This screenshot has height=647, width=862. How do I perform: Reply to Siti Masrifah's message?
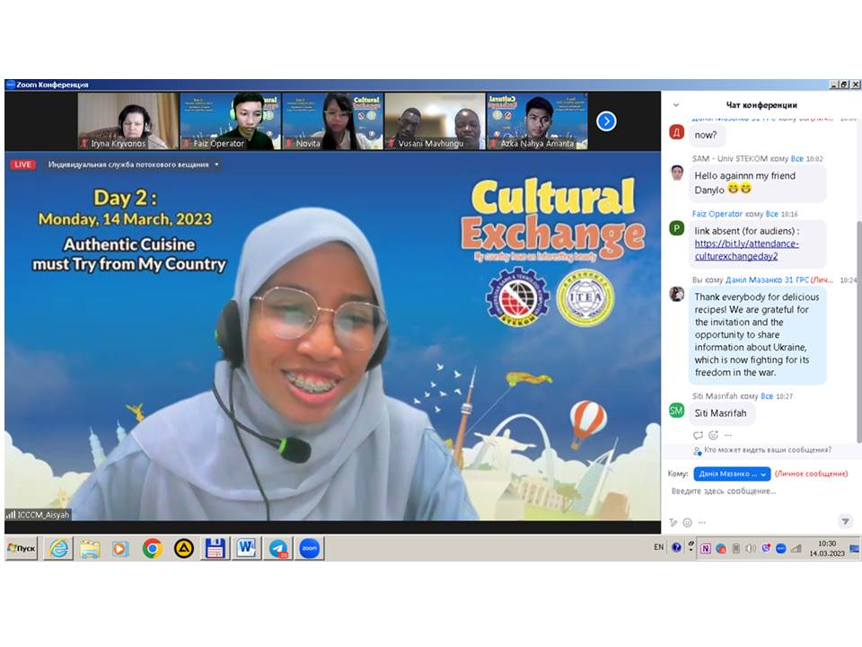pos(699,435)
